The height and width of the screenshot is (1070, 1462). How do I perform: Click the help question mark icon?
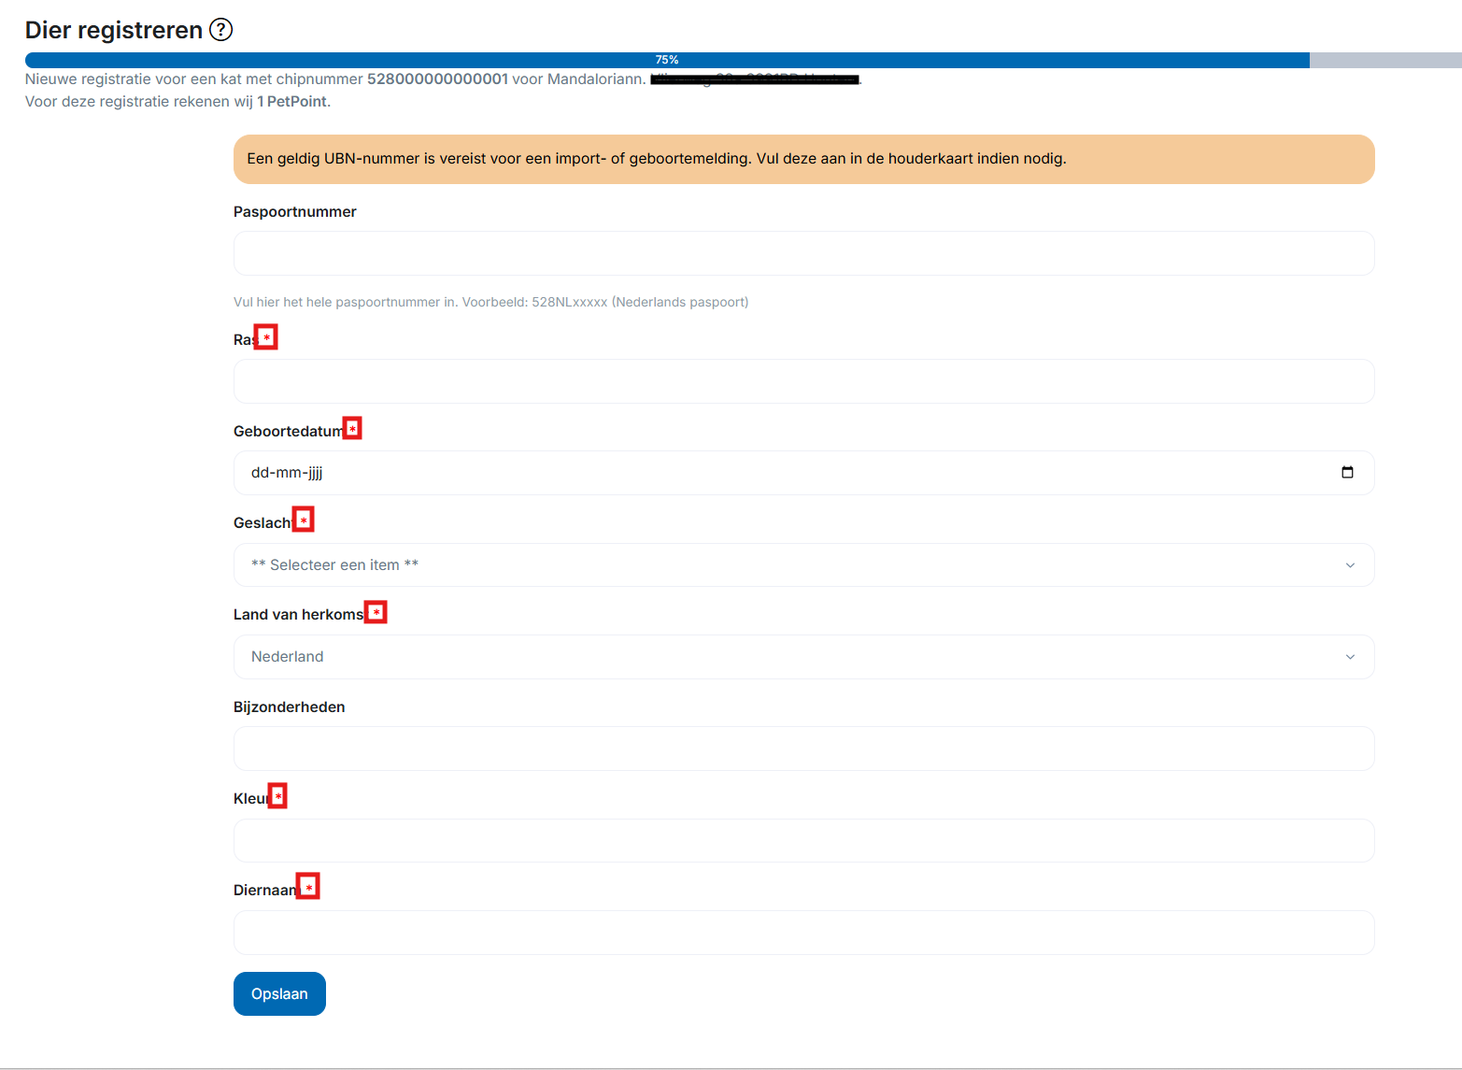pos(220,30)
